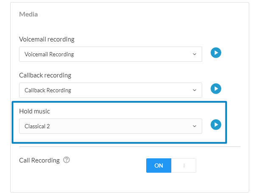Click the chevron in Voicemail recording dropdown
256x196 pixels.
pyautogui.click(x=195, y=54)
